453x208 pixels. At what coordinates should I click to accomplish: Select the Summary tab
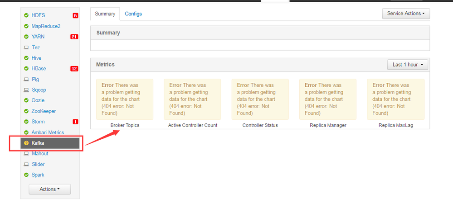(x=105, y=14)
